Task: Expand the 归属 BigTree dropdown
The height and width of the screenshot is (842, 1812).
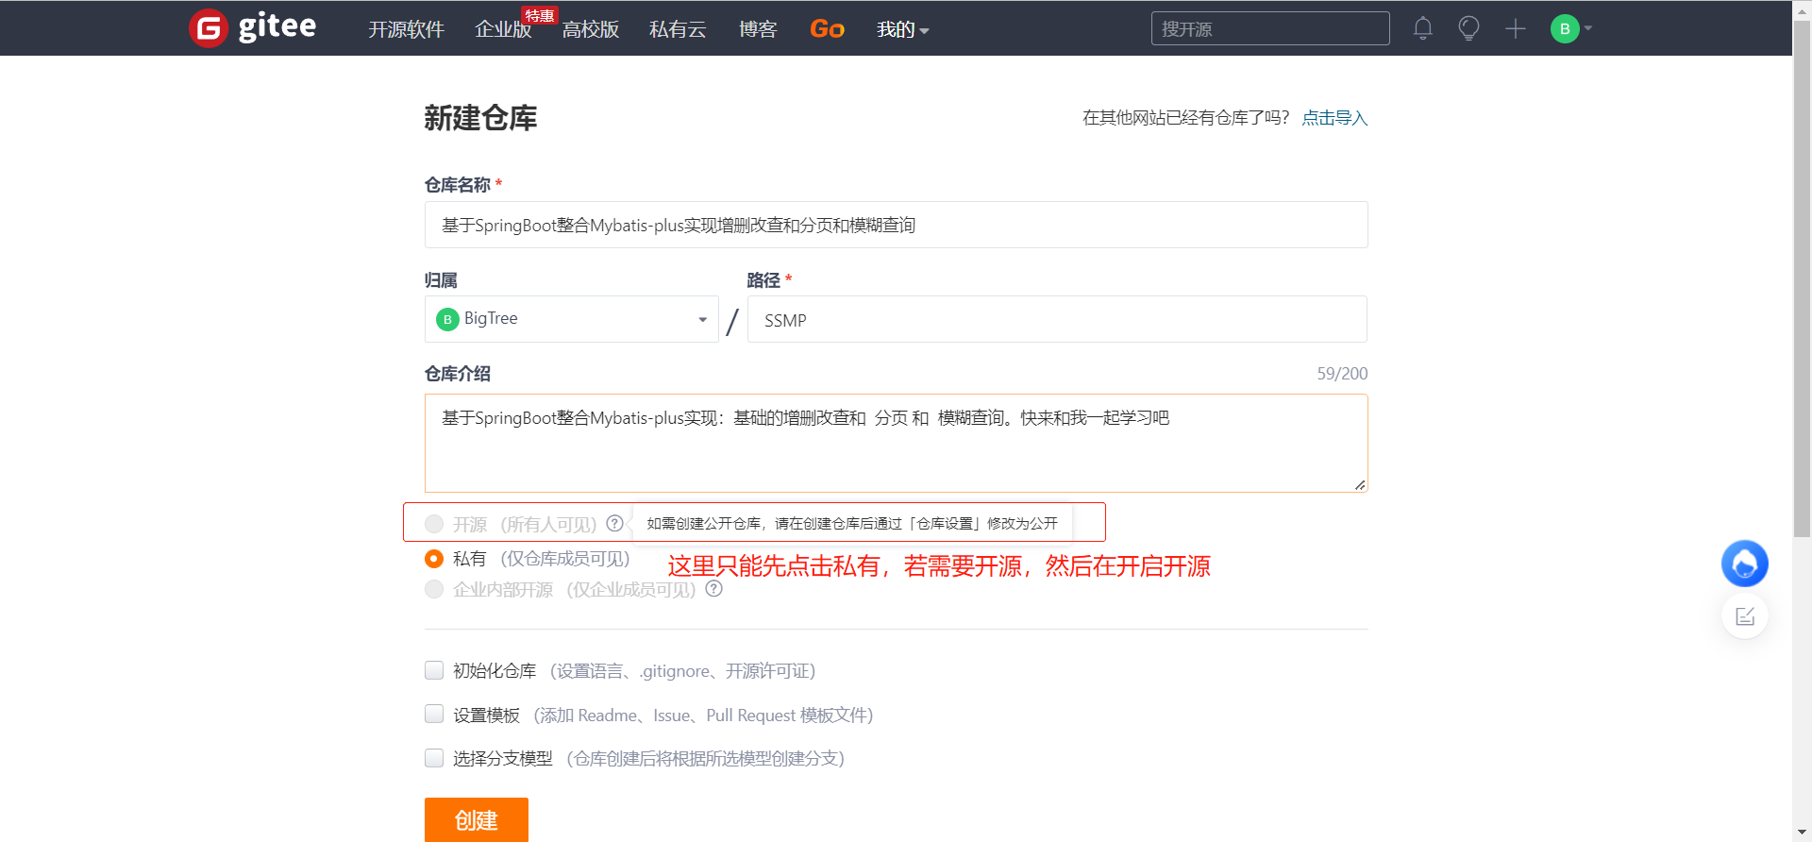Action: [571, 319]
